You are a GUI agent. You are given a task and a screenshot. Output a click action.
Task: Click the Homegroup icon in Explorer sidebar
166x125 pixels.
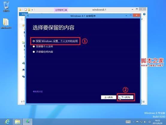click(23, 63)
